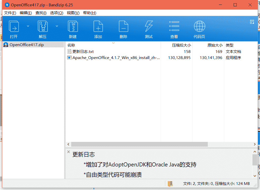Delete selection with the 删除 icon
The height and width of the screenshot is (190, 260).
(x=123, y=26)
